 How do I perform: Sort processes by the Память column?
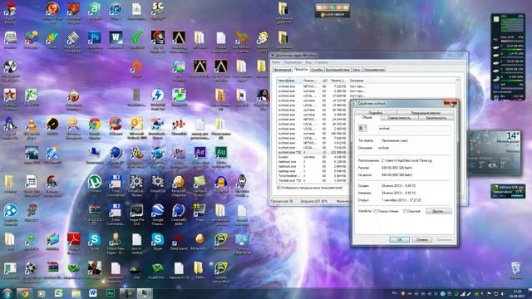[x=338, y=81]
